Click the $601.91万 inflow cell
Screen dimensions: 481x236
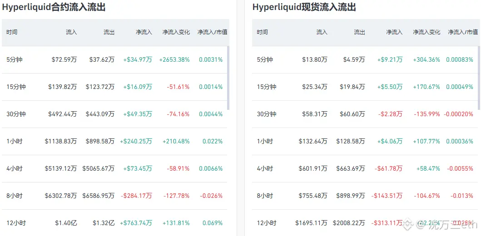tap(313, 168)
